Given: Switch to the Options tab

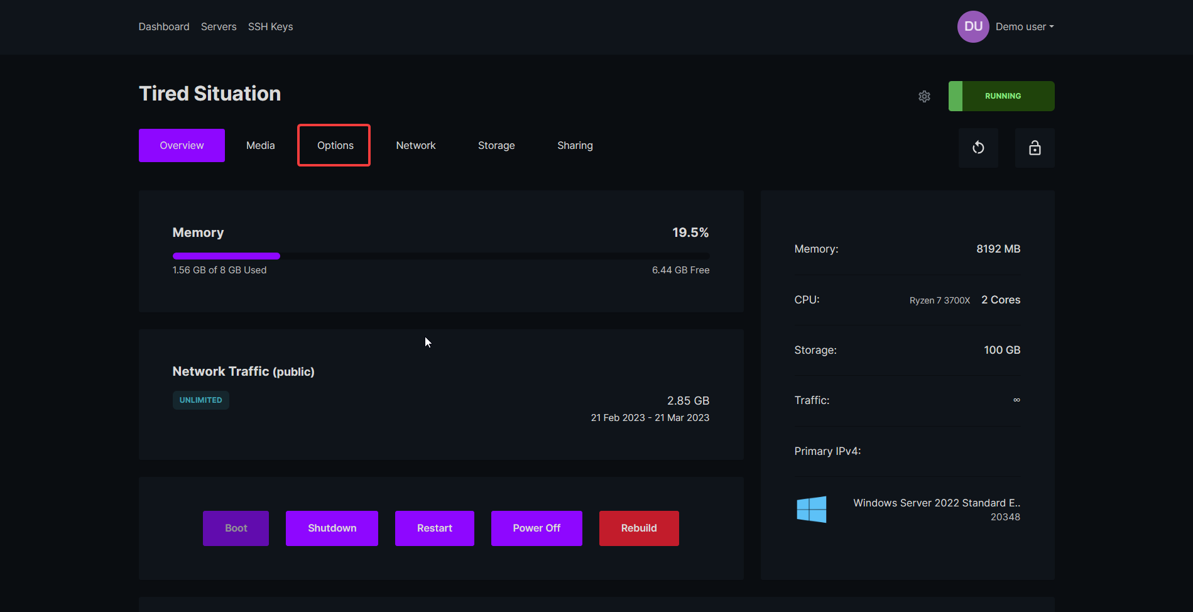Looking at the screenshot, I should pyautogui.click(x=335, y=145).
